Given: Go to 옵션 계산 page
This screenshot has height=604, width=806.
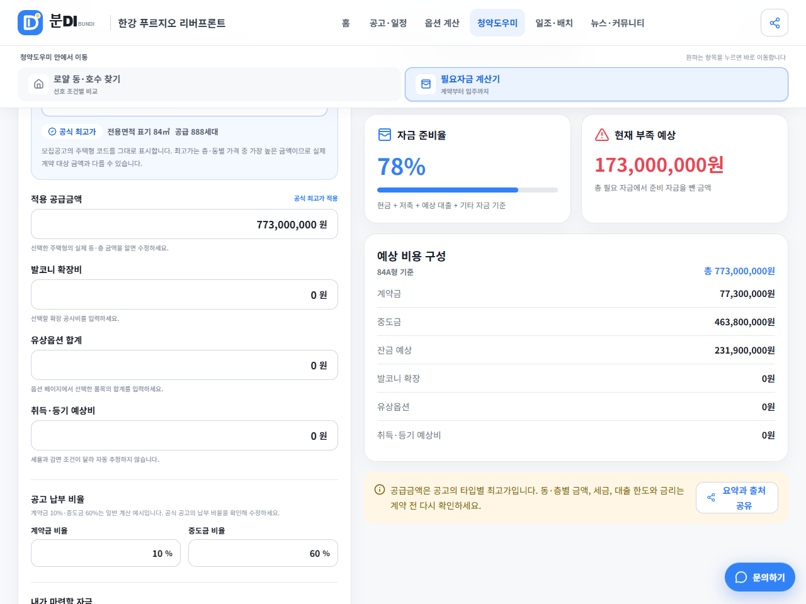Looking at the screenshot, I should pyautogui.click(x=442, y=23).
